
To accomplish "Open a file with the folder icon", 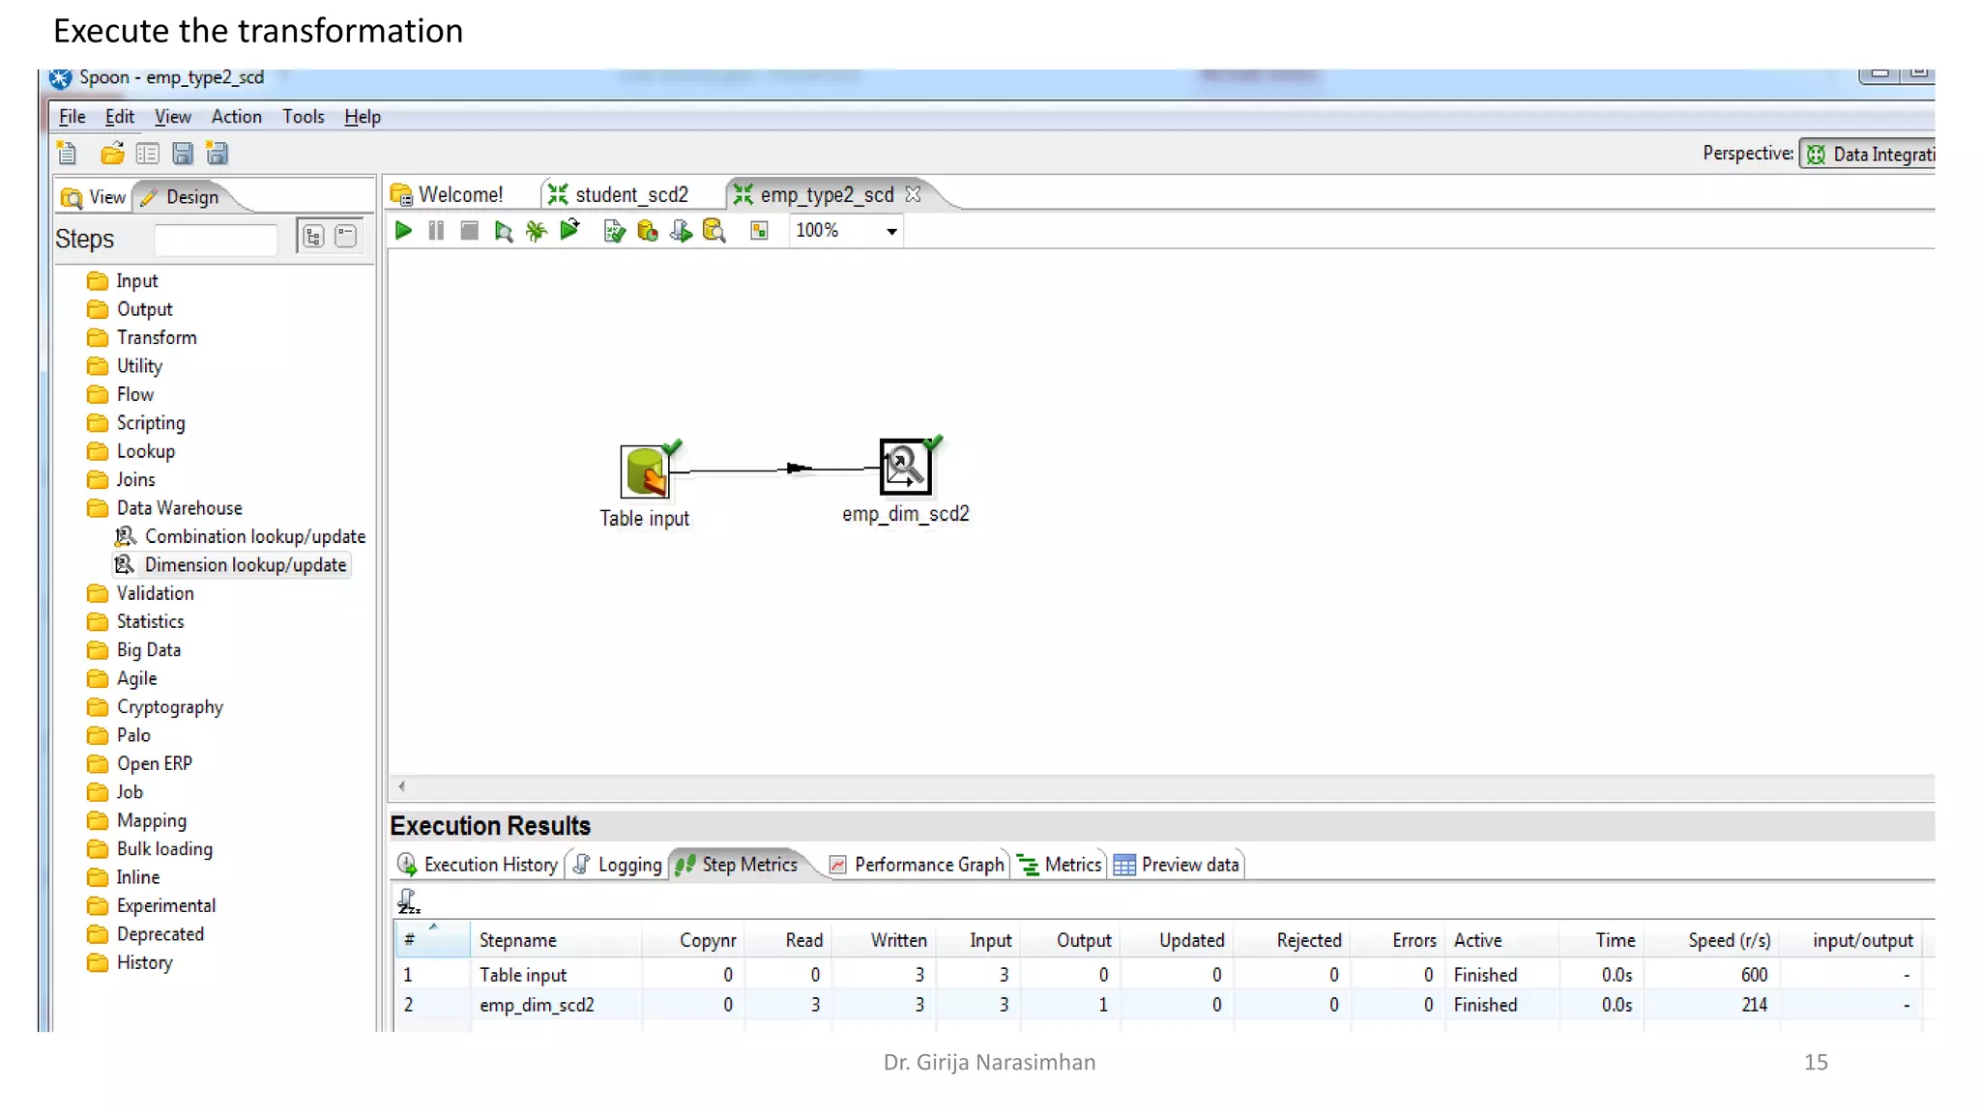I will [112, 154].
